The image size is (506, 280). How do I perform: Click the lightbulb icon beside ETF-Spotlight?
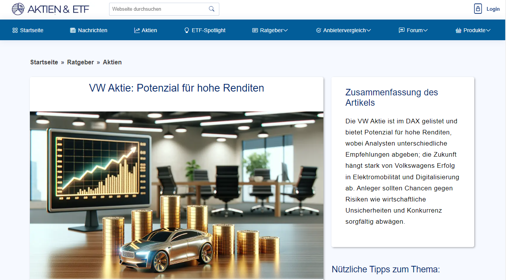click(186, 30)
